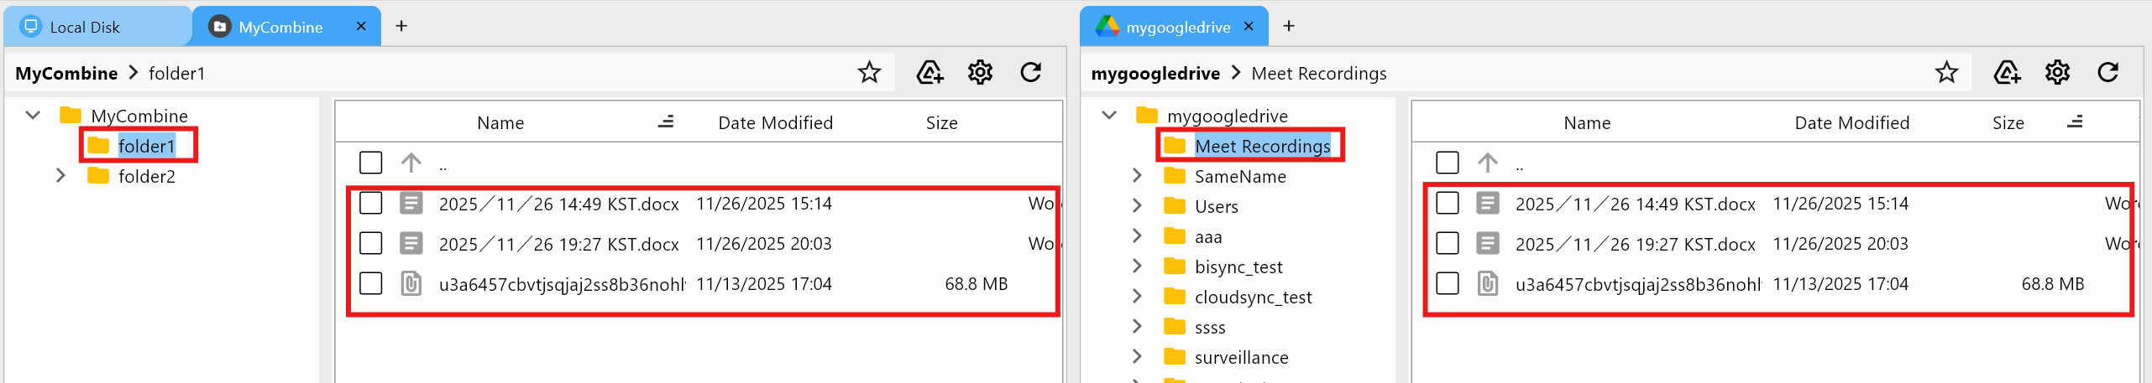Close the MyCombine tab
This screenshot has height=383, width=2152.
(361, 27)
